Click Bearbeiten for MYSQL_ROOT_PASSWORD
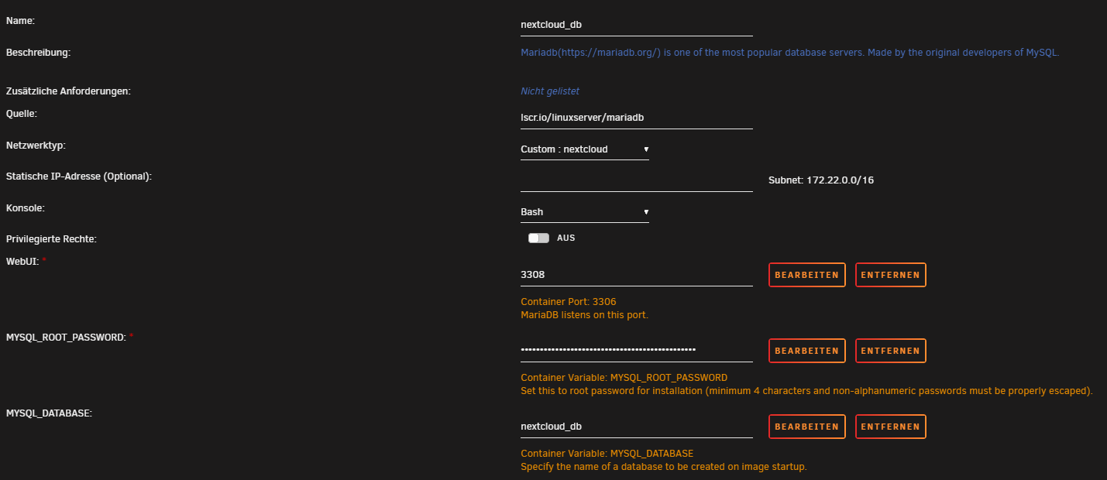1107x480 pixels. point(807,351)
